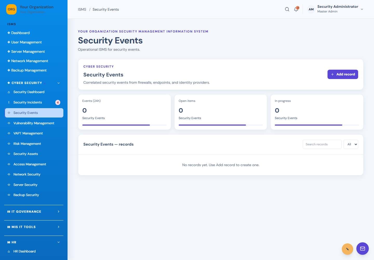This screenshot has width=374, height=260.
Task: Click the Open items progress bar
Action: pos(221,125)
